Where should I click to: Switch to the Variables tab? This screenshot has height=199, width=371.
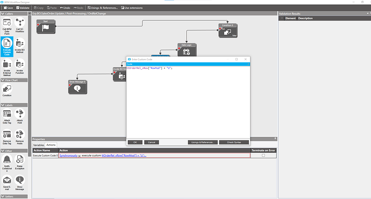point(39,145)
